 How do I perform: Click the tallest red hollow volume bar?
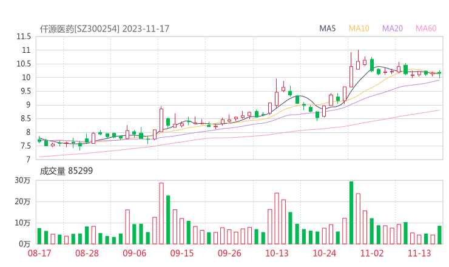tap(161, 214)
